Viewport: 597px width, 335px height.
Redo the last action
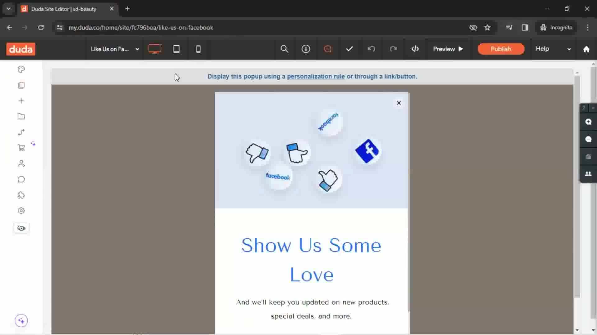tap(393, 49)
